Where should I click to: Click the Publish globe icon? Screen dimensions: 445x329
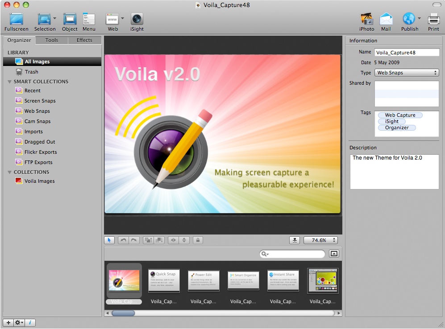click(x=409, y=19)
